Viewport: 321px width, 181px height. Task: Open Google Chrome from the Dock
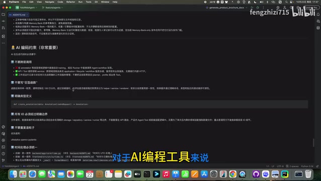point(233,174)
